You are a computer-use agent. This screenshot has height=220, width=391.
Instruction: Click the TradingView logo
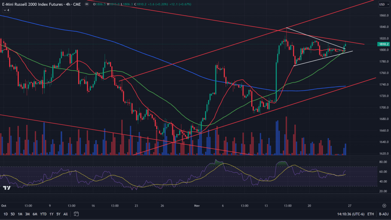coord(6,188)
